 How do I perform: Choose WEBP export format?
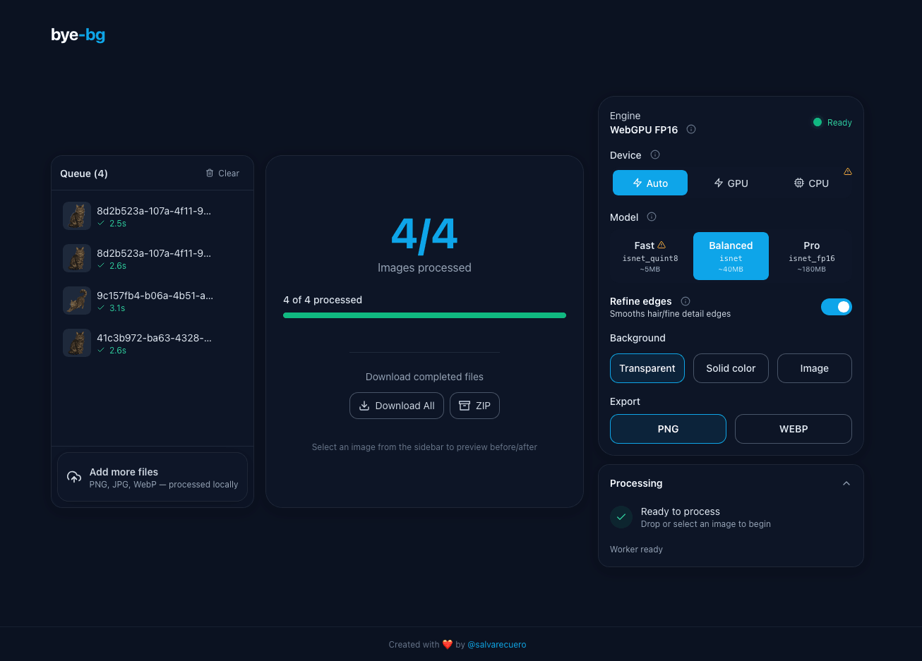[794, 429]
